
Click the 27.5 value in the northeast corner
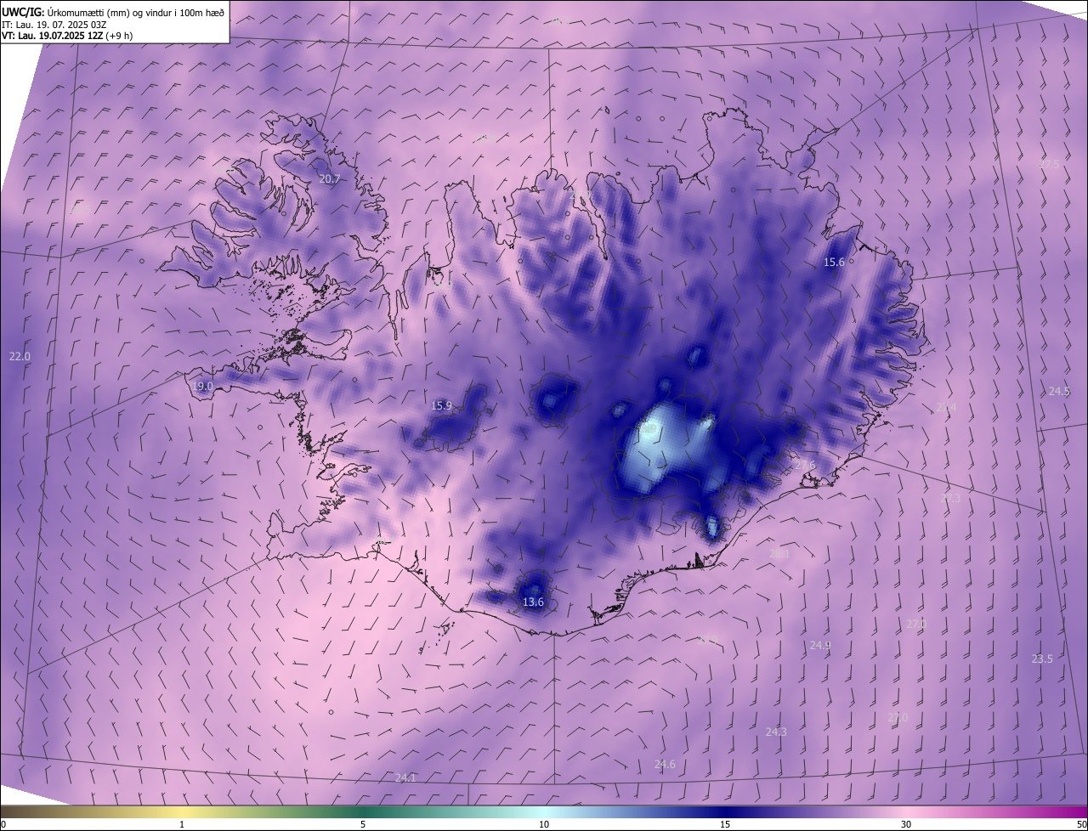[1050, 165]
